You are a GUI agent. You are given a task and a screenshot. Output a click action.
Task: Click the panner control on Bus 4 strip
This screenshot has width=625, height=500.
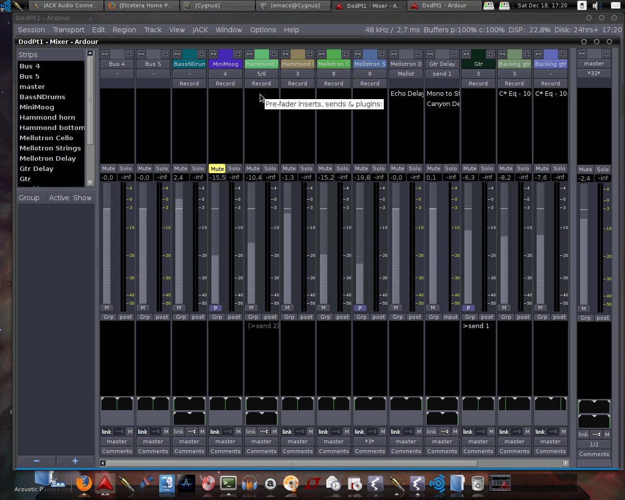pyautogui.click(x=117, y=404)
